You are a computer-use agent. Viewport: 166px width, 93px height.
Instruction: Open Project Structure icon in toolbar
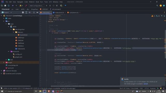click(61, 6)
